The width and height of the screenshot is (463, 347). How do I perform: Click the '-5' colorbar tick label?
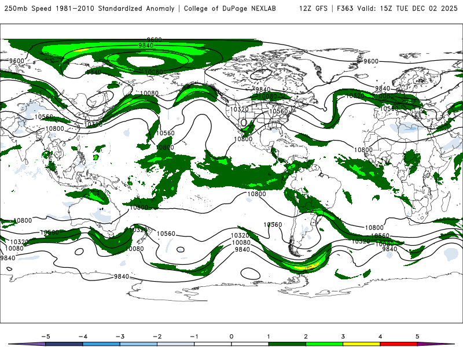coord(46,337)
